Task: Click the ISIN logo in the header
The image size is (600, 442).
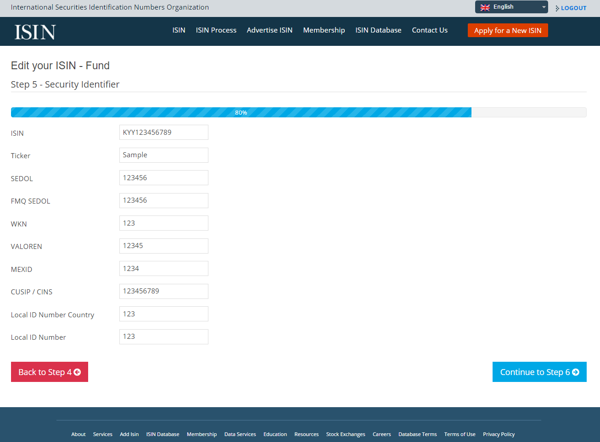Action: tap(35, 31)
